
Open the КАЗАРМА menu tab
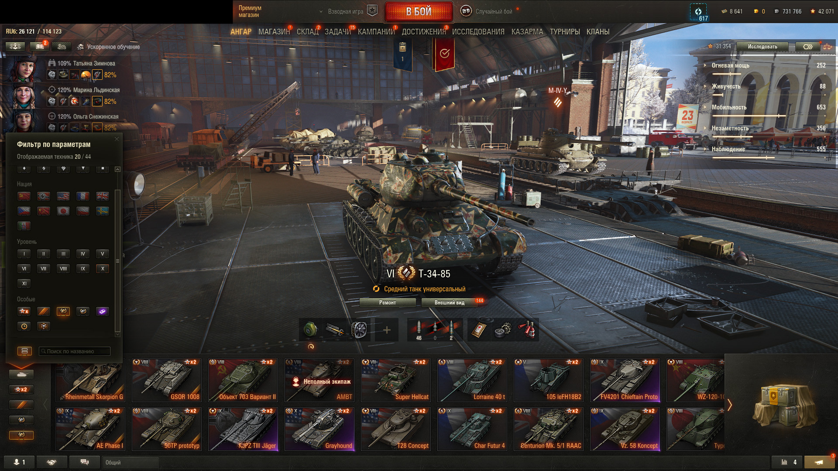[527, 32]
